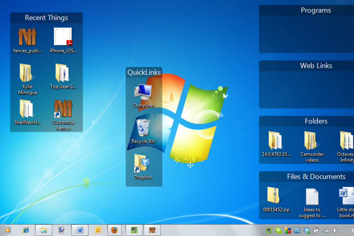Click the power plug tray icon
The width and height of the screenshot is (354, 236).
[x=316, y=230]
